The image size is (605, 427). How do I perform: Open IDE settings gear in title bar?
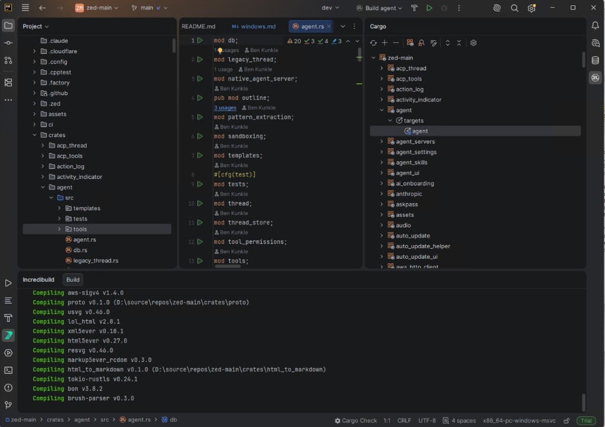tap(532, 8)
